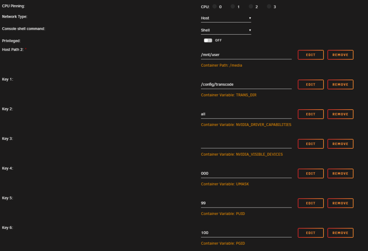368x251 pixels.
Task: Click the Key 5 field containing 99
Action: click(246, 203)
